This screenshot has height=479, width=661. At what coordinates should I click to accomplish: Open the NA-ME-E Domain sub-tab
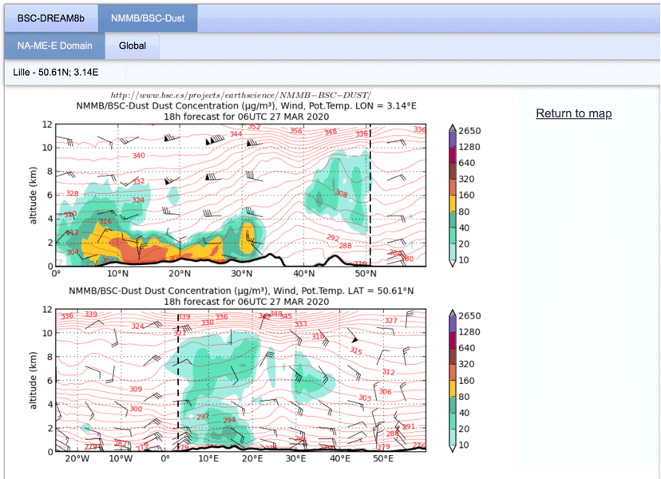(55, 46)
